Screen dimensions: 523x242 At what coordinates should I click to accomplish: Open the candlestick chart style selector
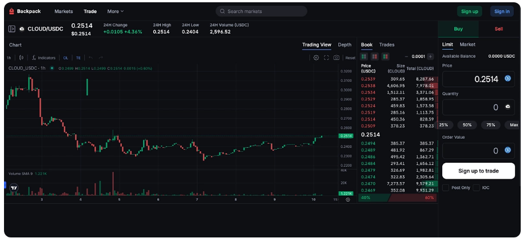coord(21,58)
